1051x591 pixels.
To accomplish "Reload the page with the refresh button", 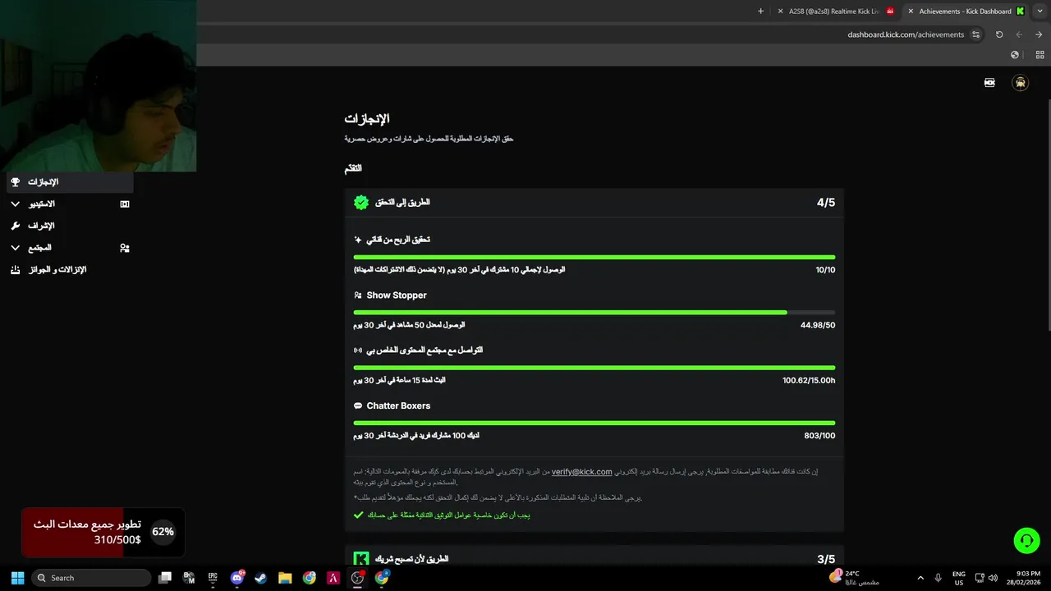I will coord(999,34).
